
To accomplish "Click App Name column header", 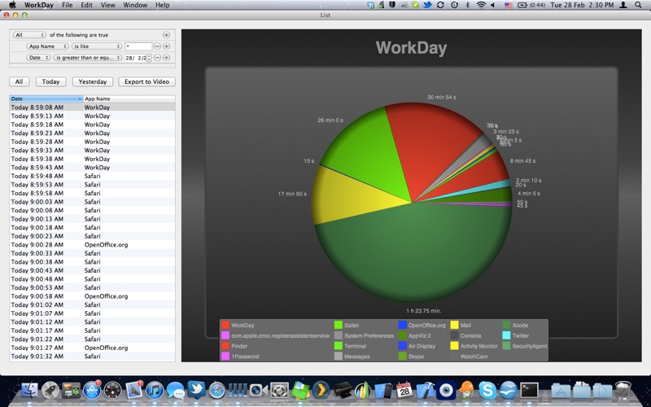I will click(x=129, y=98).
